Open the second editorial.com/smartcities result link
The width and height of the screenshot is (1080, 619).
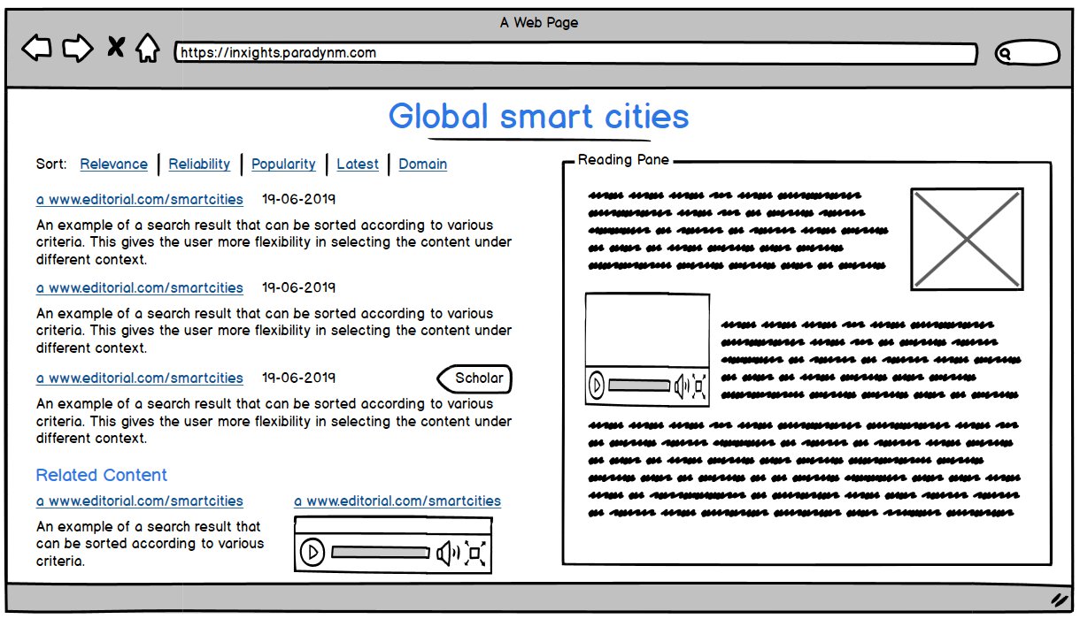click(140, 288)
